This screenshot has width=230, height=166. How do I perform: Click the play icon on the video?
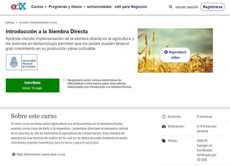pyautogui.click(x=166, y=52)
